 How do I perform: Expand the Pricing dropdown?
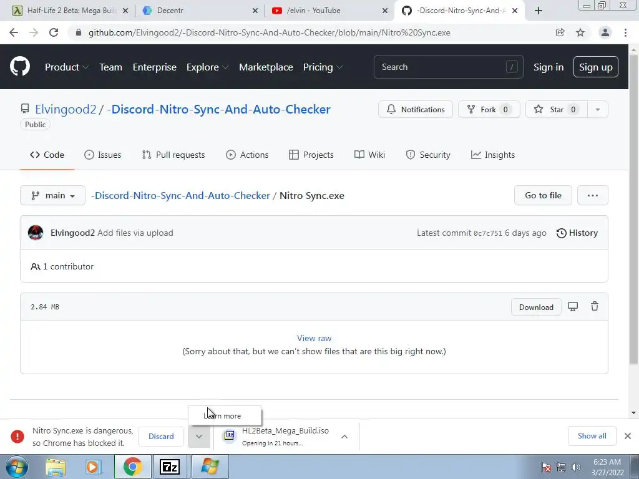click(x=323, y=67)
